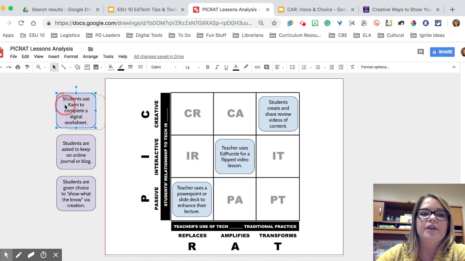Click the pen annotation tool at bottom-left
This screenshot has height=261, width=465.
tap(19, 255)
